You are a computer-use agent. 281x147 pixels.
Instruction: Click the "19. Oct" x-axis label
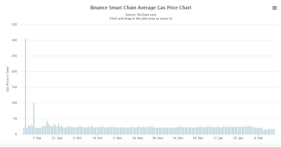[x=97, y=138]
